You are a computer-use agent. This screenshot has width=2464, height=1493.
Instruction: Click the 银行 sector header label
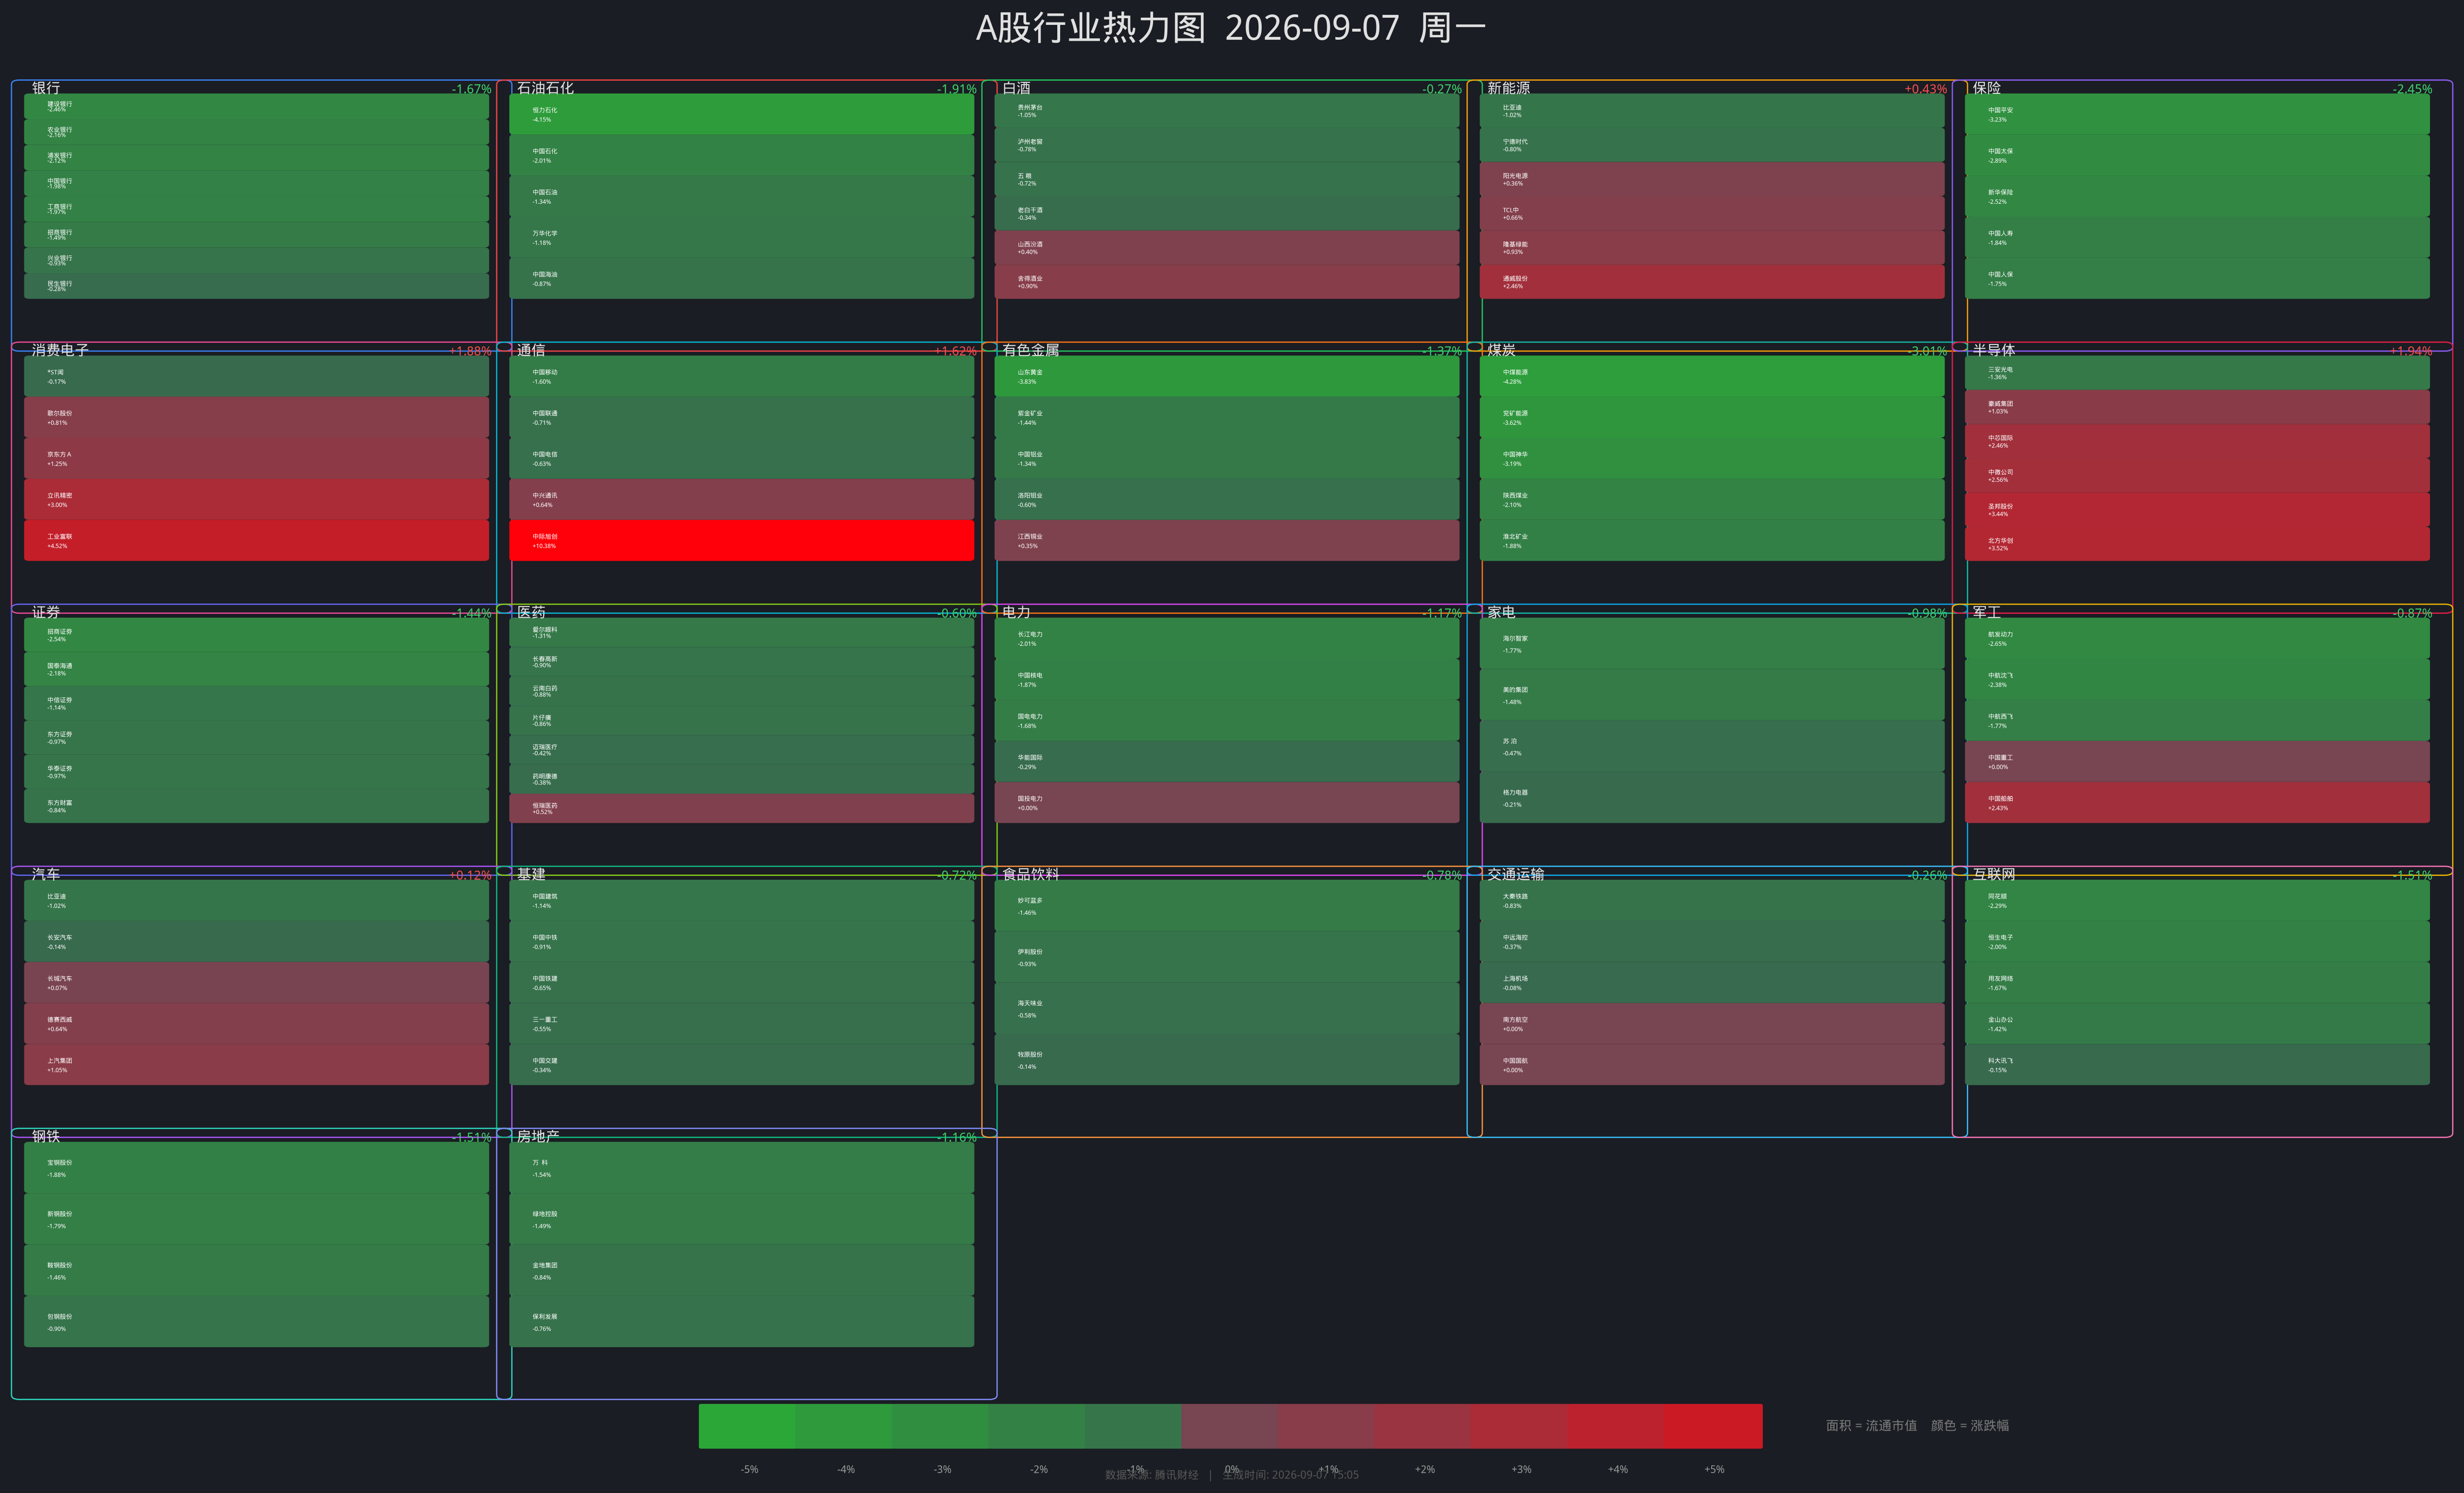click(x=46, y=88)
